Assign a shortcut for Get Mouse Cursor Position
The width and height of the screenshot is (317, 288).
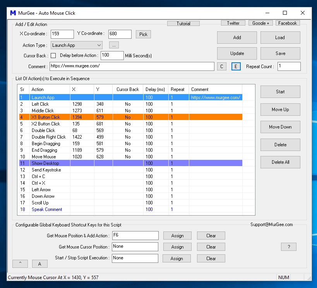click(x=176, y=247)
